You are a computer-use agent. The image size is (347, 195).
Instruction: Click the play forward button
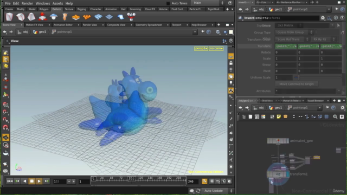click(x=39, y=181)
